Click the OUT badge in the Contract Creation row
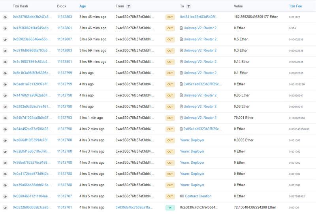316x214 pixels. coord(170,196)
